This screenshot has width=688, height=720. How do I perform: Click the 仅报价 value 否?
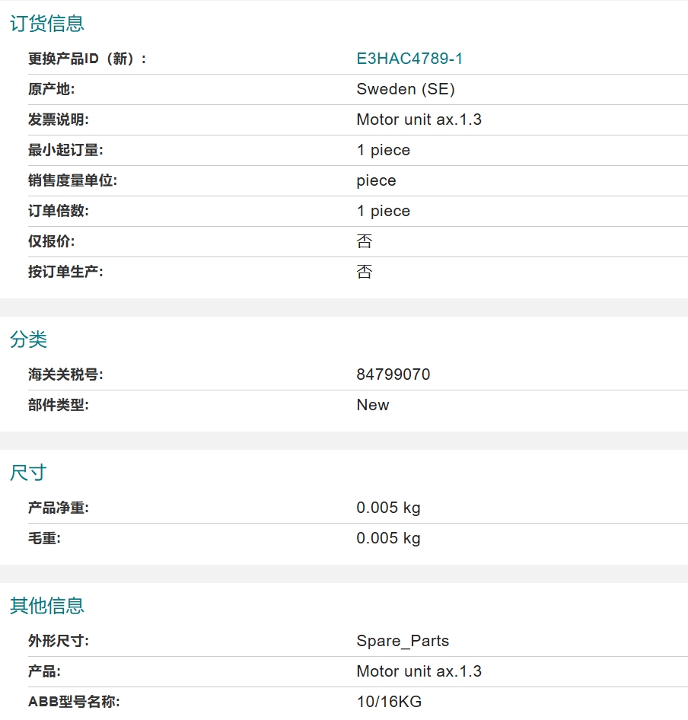pos(365,241)
